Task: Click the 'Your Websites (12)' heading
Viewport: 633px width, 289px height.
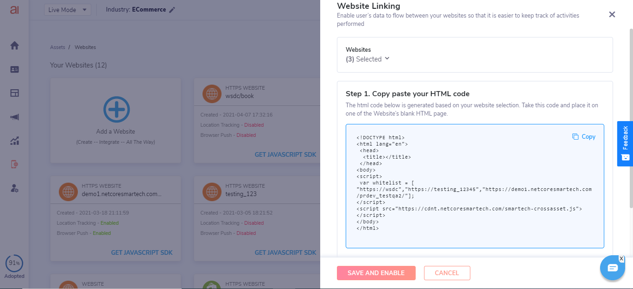Action: [x=78, y=65]
